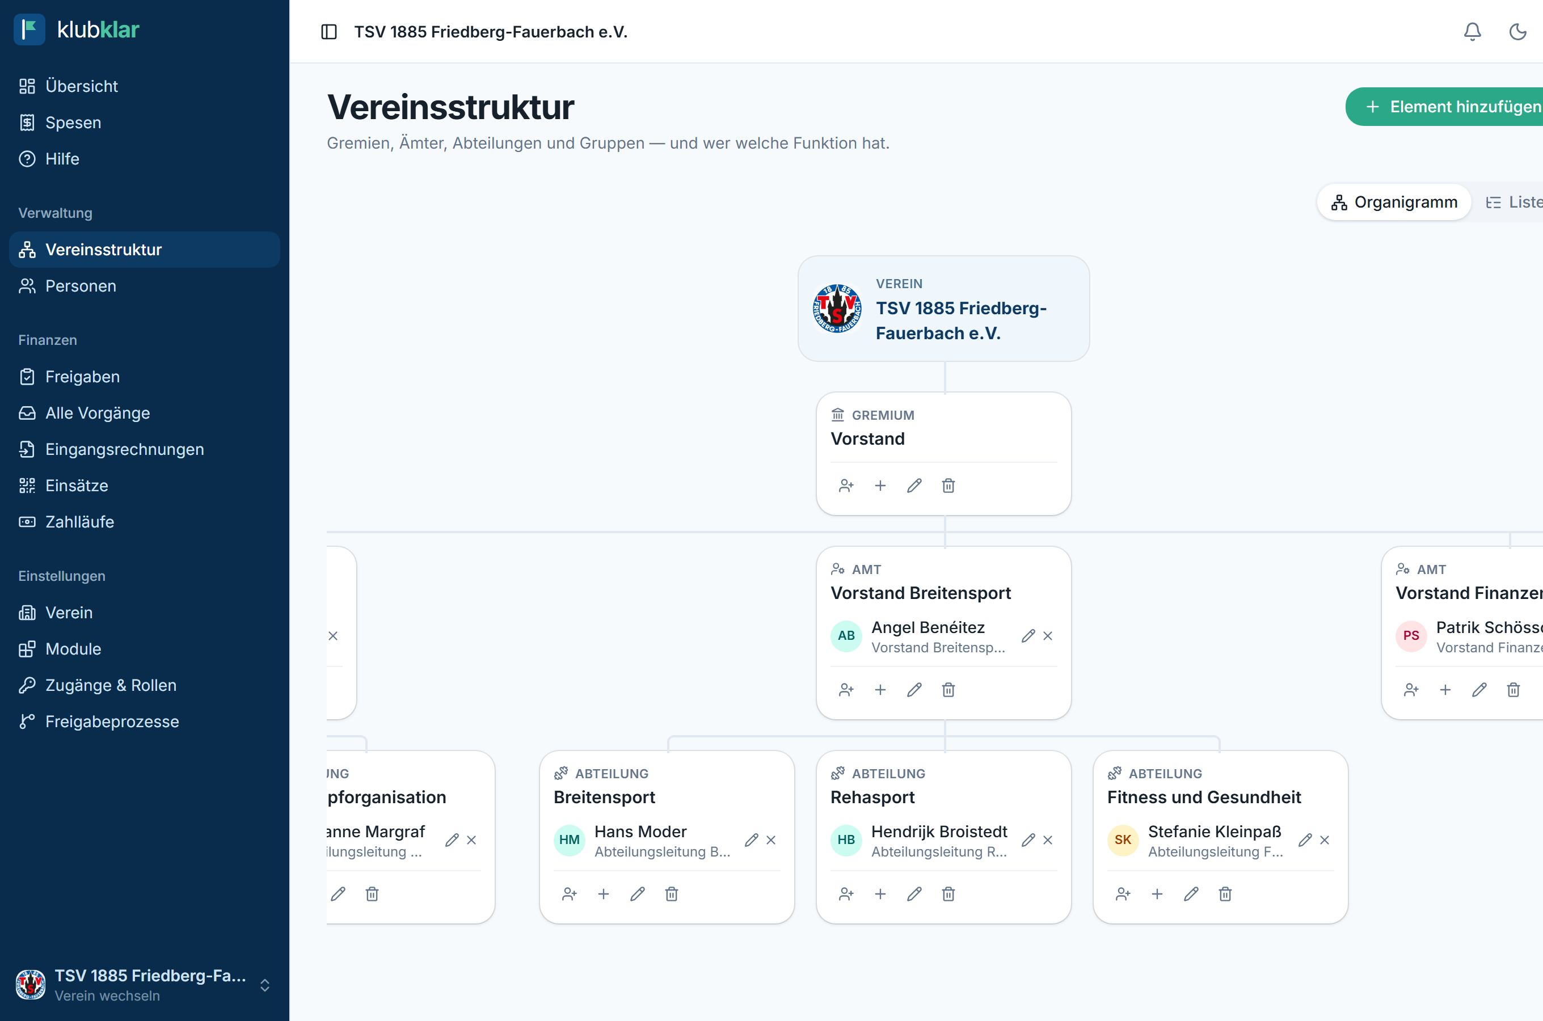The width and height of the screenshot is (1543, 1021).
Task: Add child under Fitness und Gesundheit
Action: [x=1157, y=895]
